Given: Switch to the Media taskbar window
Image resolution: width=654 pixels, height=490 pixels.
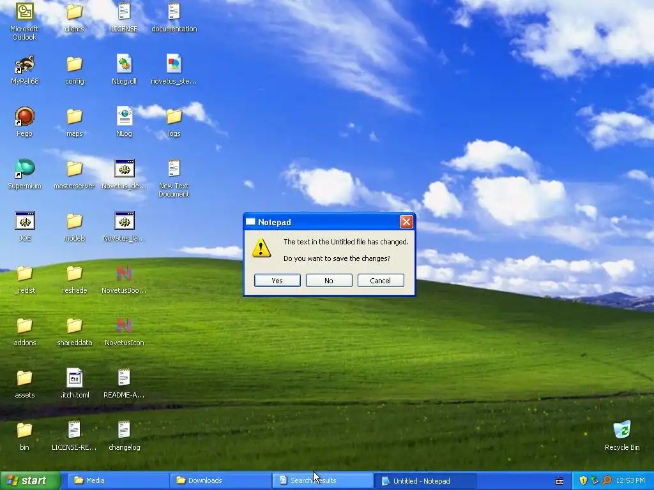Looking at the screenshot, I should pyautogui.click(x=118, y=480).
